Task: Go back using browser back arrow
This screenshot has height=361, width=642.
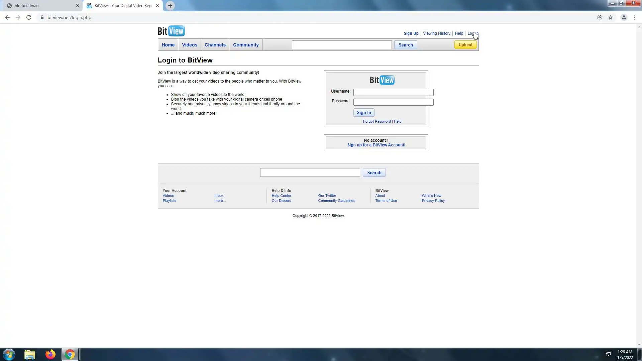Action: point(7,17)
